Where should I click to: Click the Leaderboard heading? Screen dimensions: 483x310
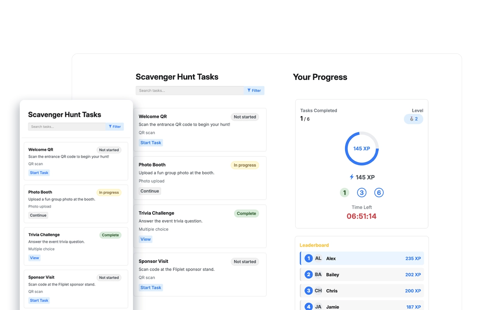point(314,245)
